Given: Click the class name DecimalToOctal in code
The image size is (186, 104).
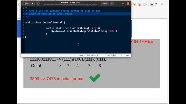Looking at the screenshot, I should coord(52,23).
